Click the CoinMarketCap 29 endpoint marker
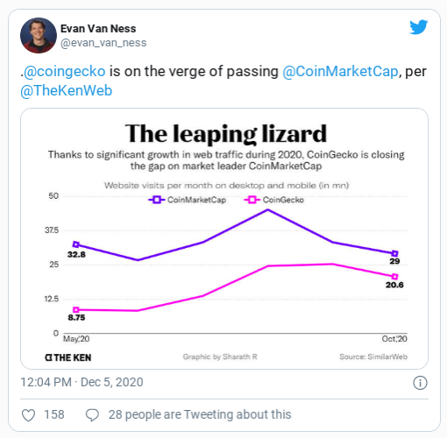This screenshot has width=447, height=438. coord(394,253)
